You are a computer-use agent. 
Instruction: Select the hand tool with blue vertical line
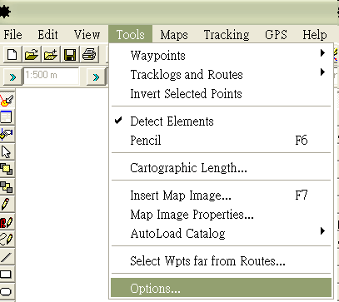click(7, 134)
